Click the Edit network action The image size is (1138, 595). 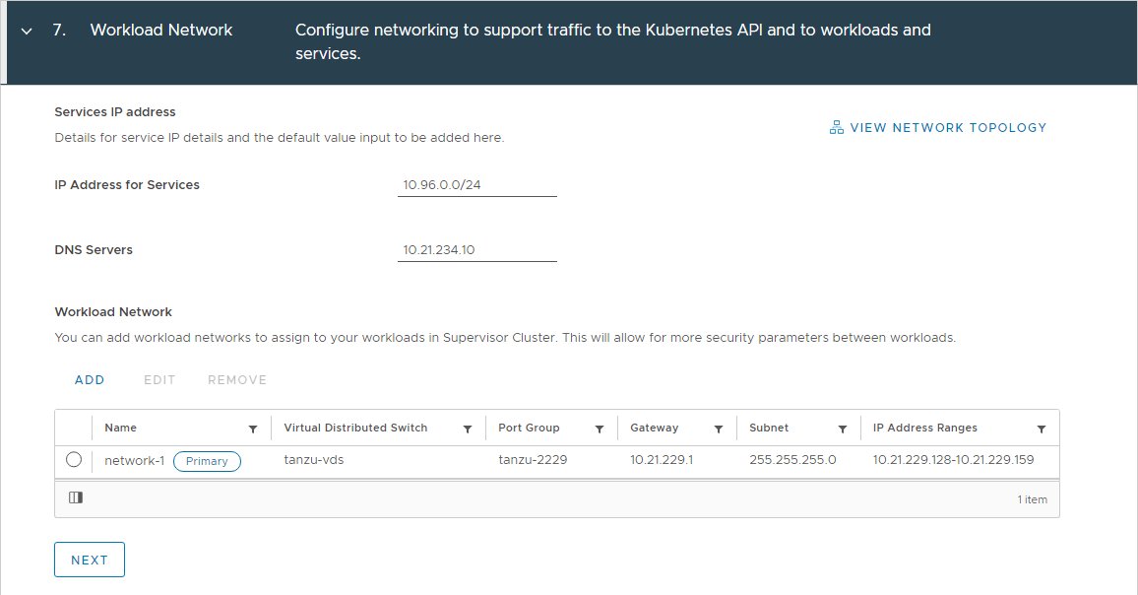pyautogui.click(x=158, y=380)
